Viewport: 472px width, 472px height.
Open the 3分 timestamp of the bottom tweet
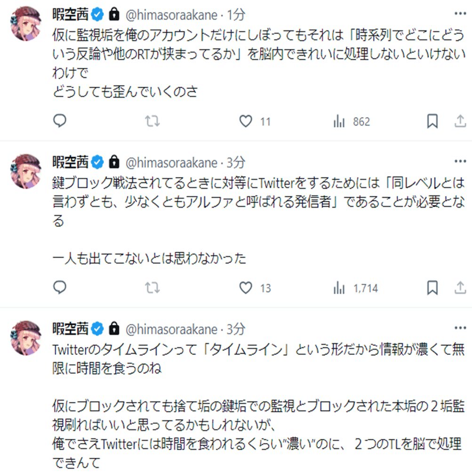pos(236,330)
